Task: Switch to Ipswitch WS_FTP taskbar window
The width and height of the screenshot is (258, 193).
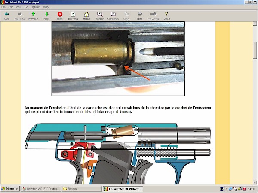Action: point(41,189)
